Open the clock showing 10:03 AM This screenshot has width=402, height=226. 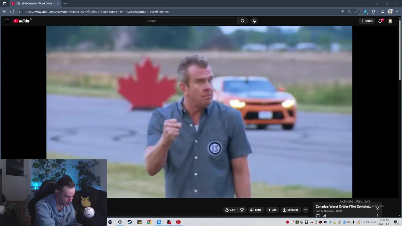coord(384,222)
